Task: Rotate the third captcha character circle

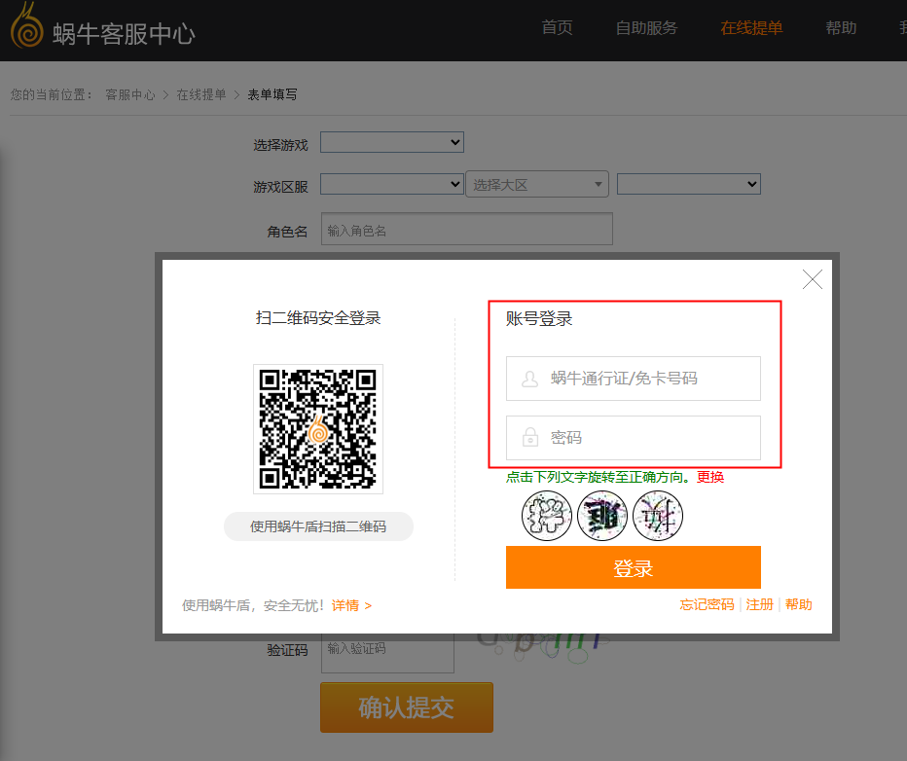Action: pos(658,516)
